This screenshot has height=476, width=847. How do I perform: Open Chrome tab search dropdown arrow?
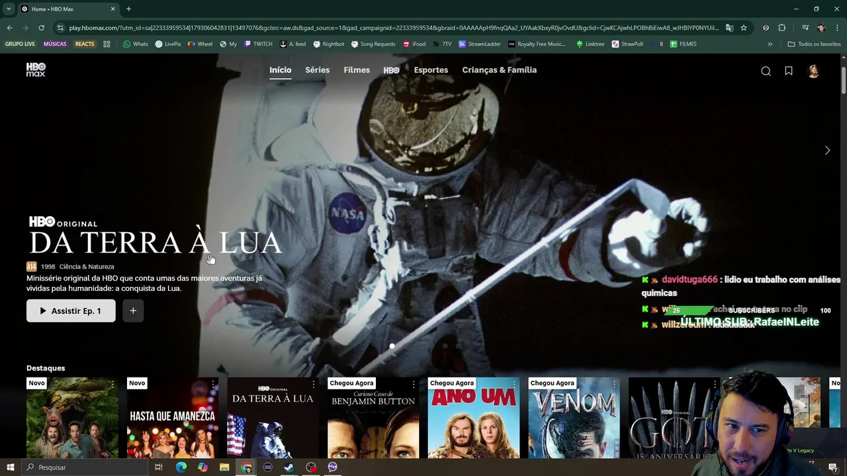pyautogui.click(x=9, y=9)
